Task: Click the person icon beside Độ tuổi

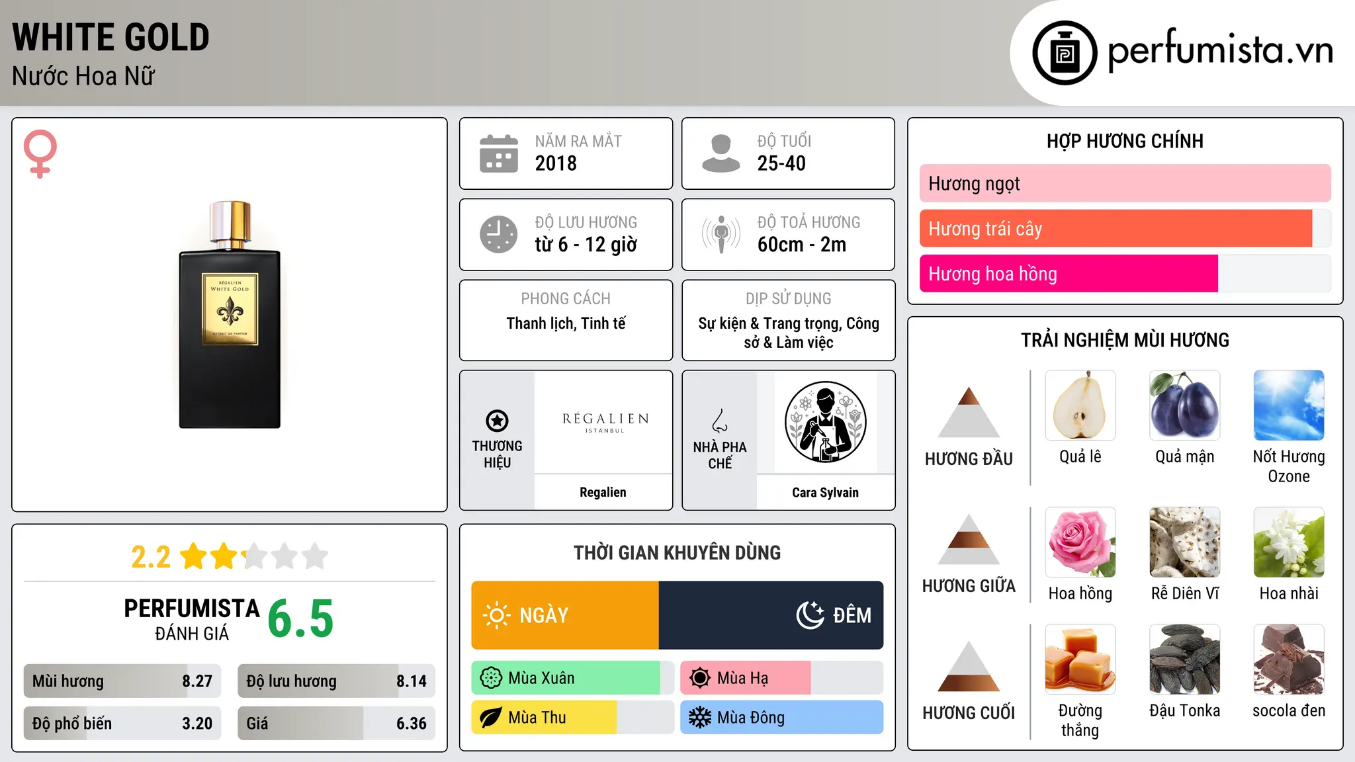Action: coord(721,153)
